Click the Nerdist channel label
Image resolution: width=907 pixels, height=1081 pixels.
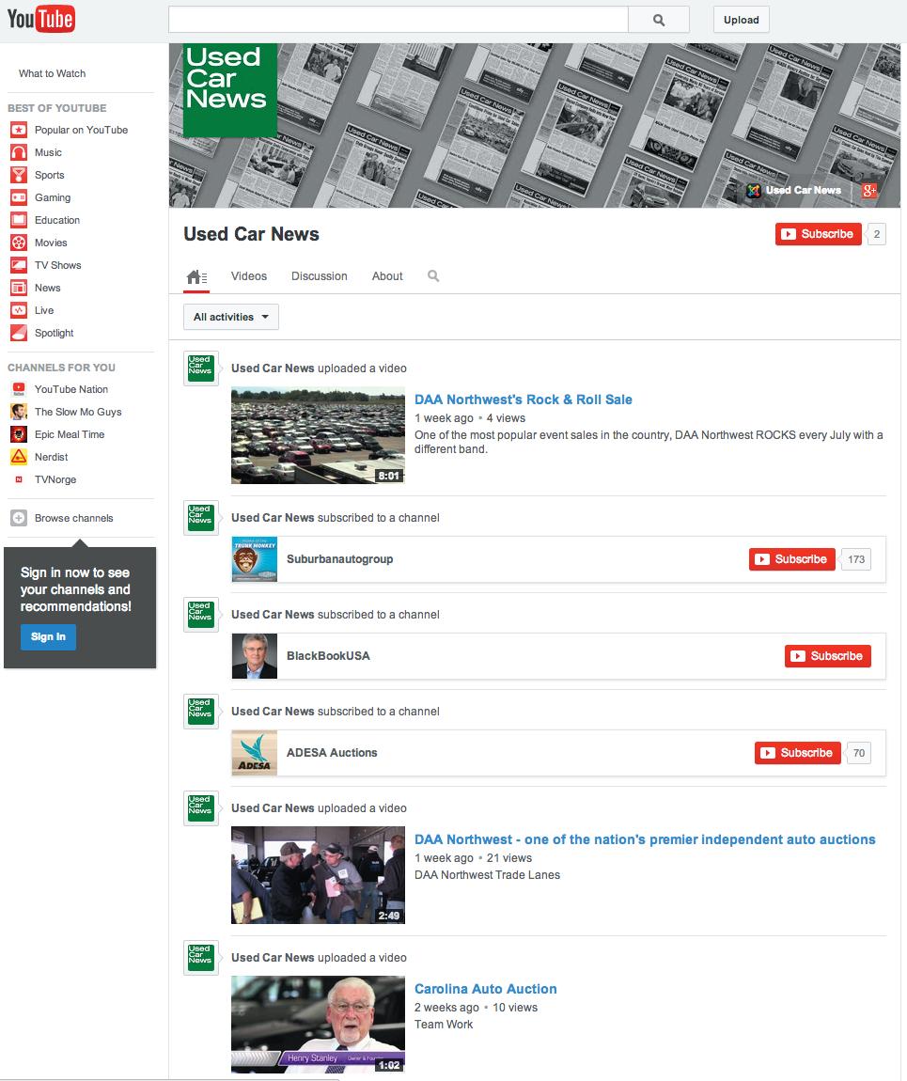point(51,457)
